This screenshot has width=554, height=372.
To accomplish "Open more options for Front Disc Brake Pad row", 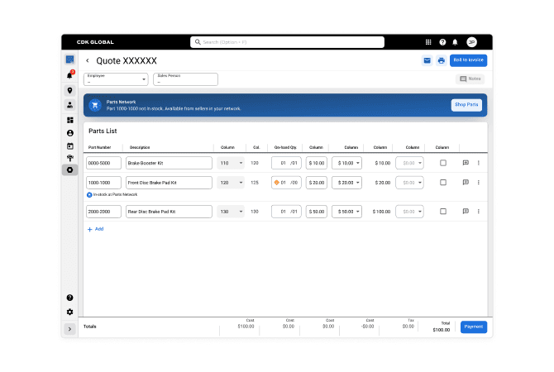I will point(479,183).
